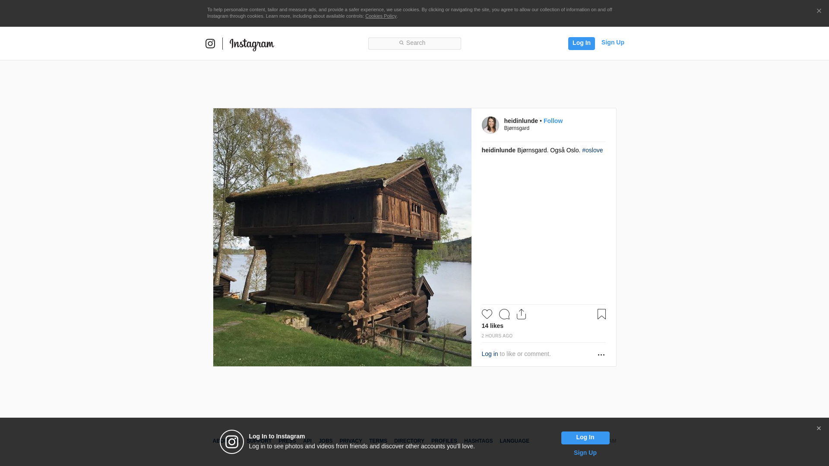The height and width of the screenshot is (466, 829).
Task: Open comments via speech bubble icon
Action: coord(504,314)
